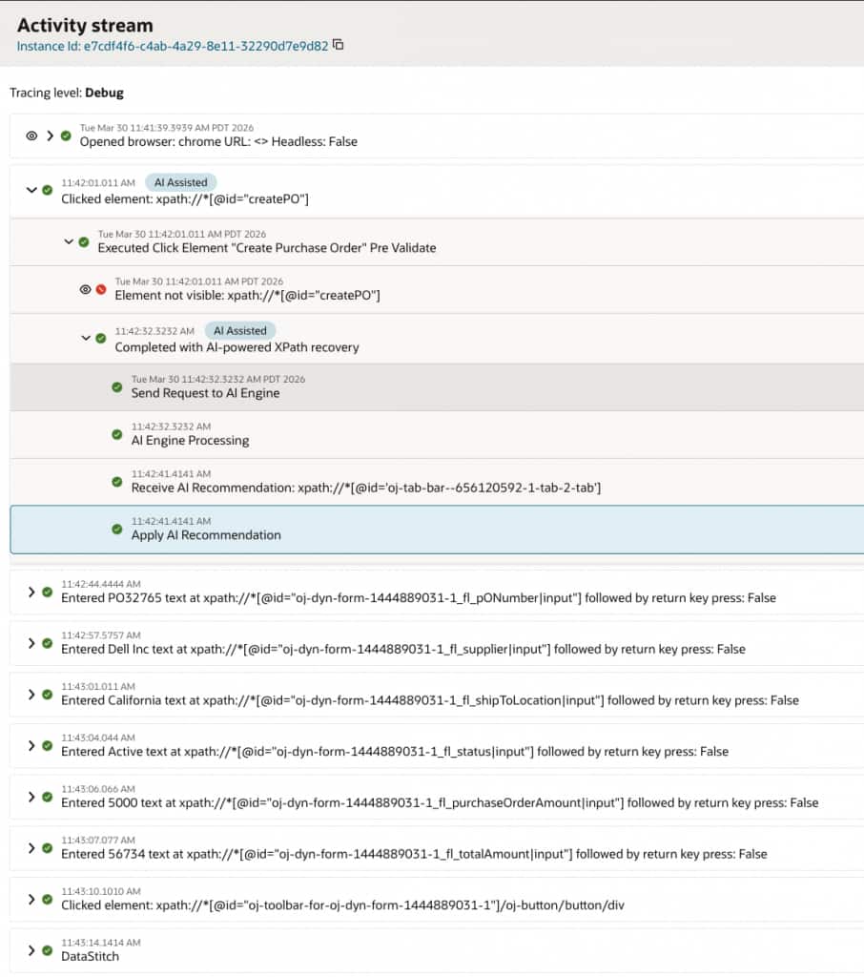This screenshot has height=977, width=864.
Task: Click the eye icon beside Opened browser entry
Action: [x=31, y=135]
